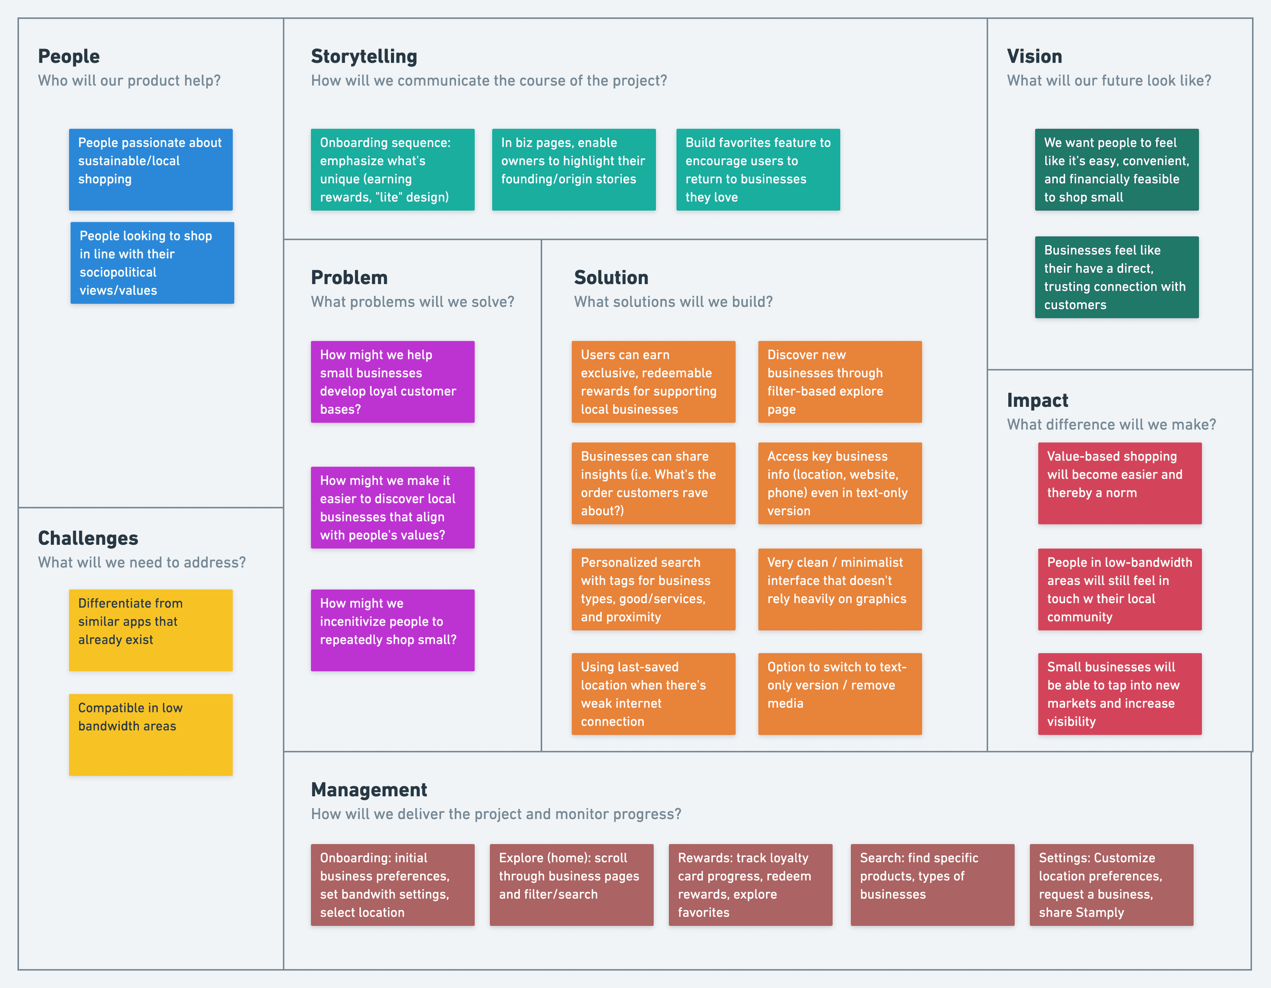Select the 'Value-based shopping will become easier' note

pyautogui.click(x=1120, y=483)
